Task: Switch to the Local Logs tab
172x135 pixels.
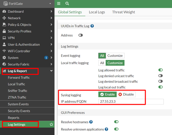Action: coord(97,12)
